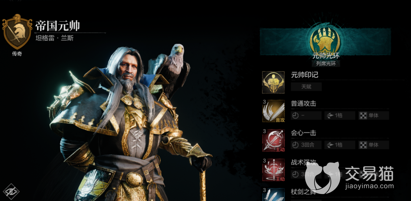This screenshot has height=201, width=411.
Task: Click the 单体 target field of 普通攻击
Action: coord(373,115)
